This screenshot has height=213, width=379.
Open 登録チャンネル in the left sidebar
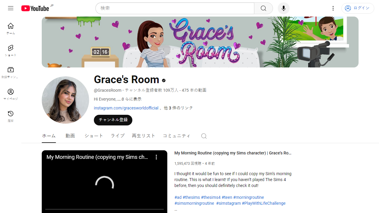click(11, 72)
